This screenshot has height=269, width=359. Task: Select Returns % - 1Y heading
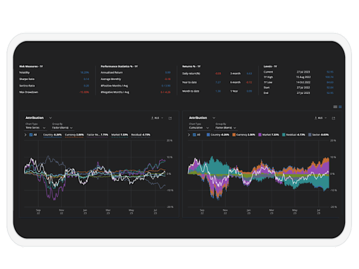191,67
